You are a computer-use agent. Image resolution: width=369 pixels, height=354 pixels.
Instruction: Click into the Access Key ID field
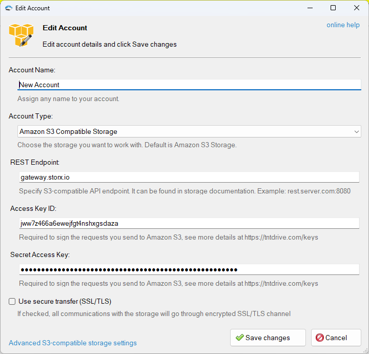[x=189, y=223]
